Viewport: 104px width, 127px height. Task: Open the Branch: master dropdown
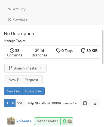pos(25,68)
